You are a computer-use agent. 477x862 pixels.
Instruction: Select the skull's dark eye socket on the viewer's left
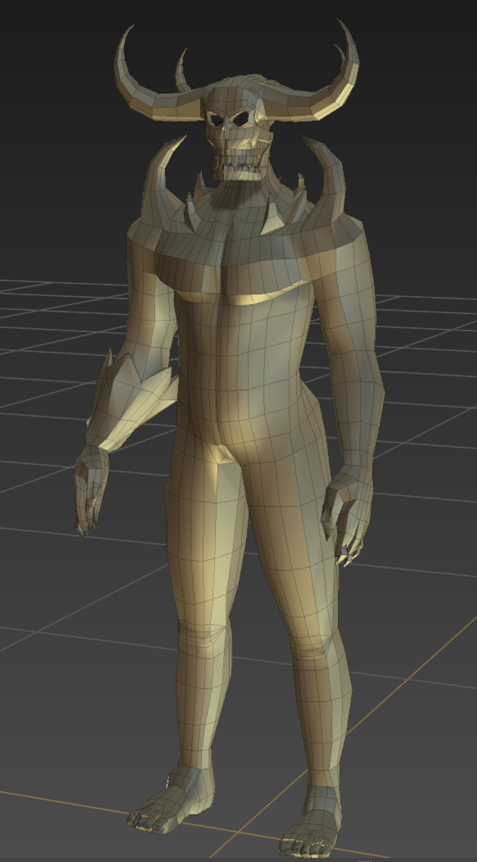[216, 120]
